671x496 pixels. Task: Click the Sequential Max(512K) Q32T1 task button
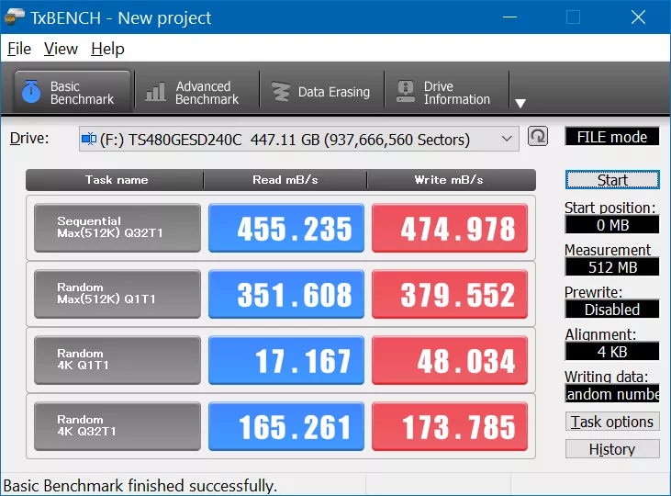pos(117,228)
